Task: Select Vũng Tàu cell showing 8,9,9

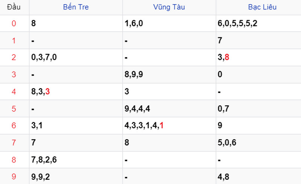Action: (x=134, y=75)
